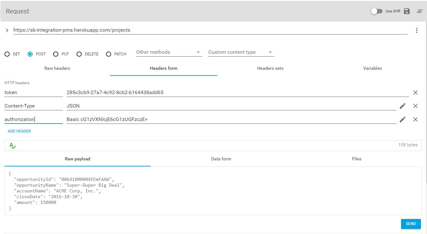The image size is (427, 234).
Task: Open the request options list icon
Action: tap(419, 11)
